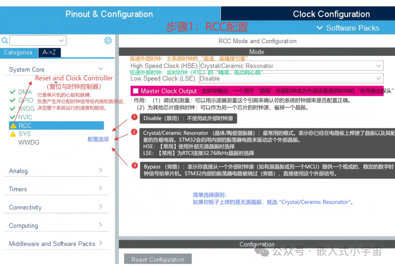Open the peripheral search combo box
The height and width of the screenshot is (267, 395).
click(x=38, y=41)
